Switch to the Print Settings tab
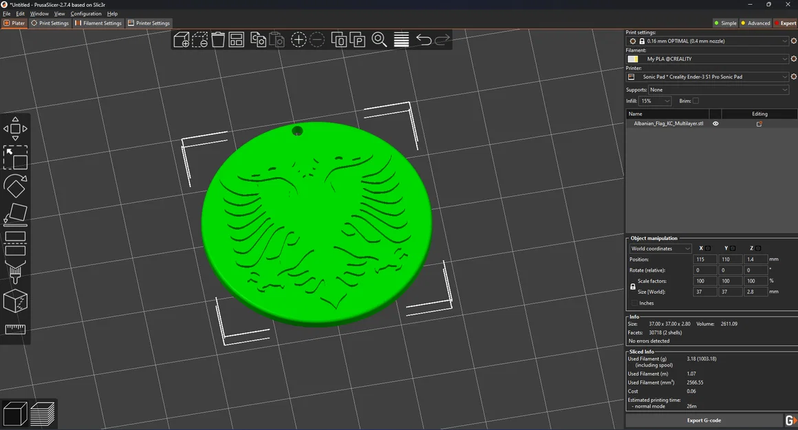 (50, 23)
